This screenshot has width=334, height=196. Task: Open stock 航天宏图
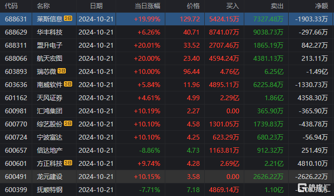tap(49, 58)
